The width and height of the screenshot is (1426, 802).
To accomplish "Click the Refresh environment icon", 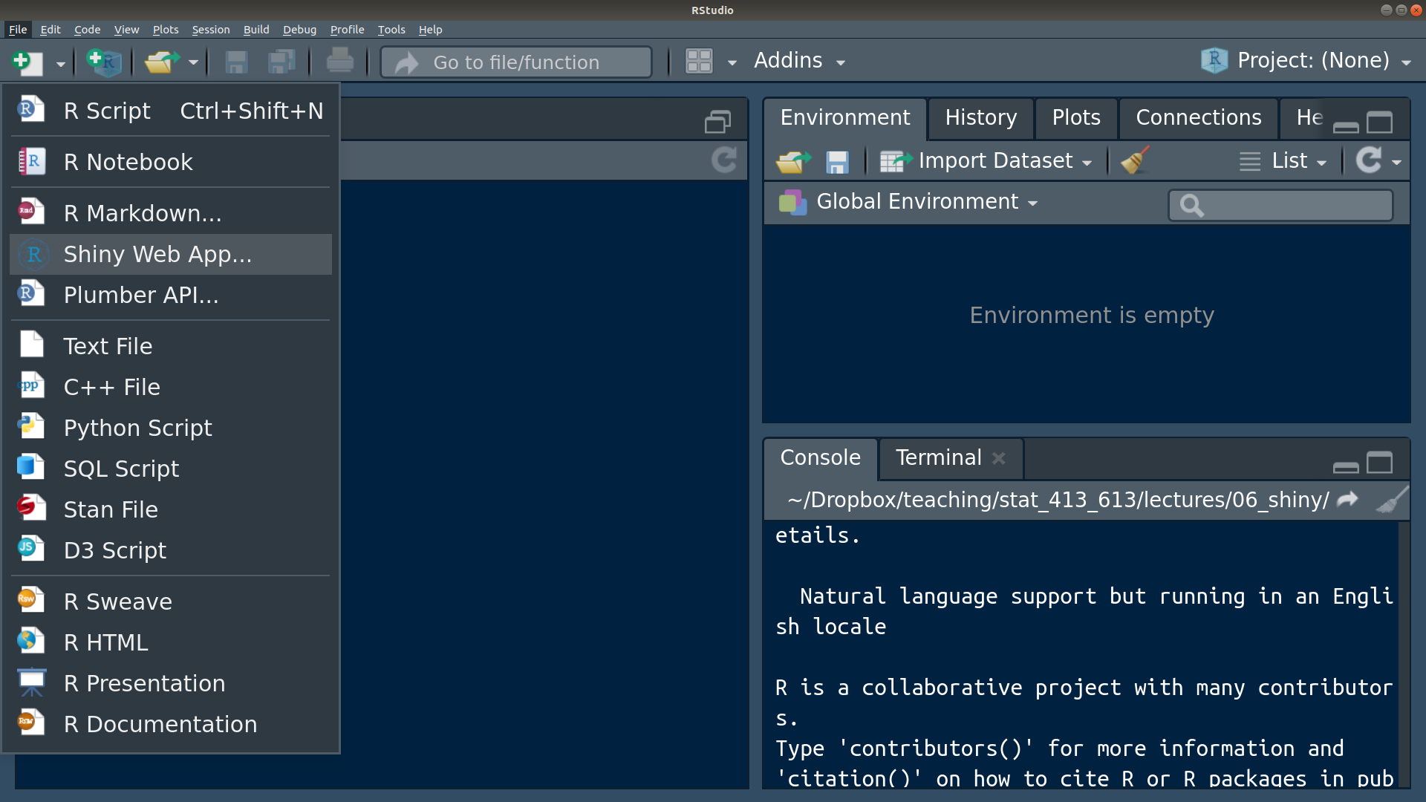I will pyautogui.click(x=1368, y=160).
